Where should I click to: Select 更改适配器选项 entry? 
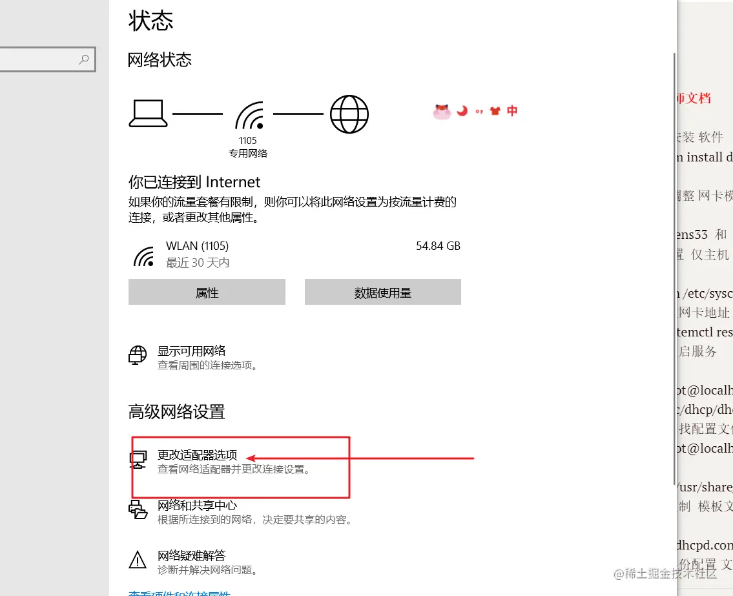[197, 455]
